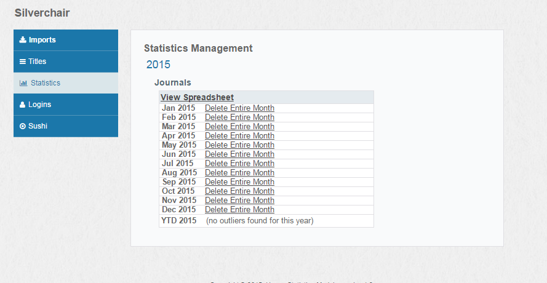This screenshot has width=547, height=283.
Task: Delete entire month for Jan 2015
Action: (x=239, y=108)
